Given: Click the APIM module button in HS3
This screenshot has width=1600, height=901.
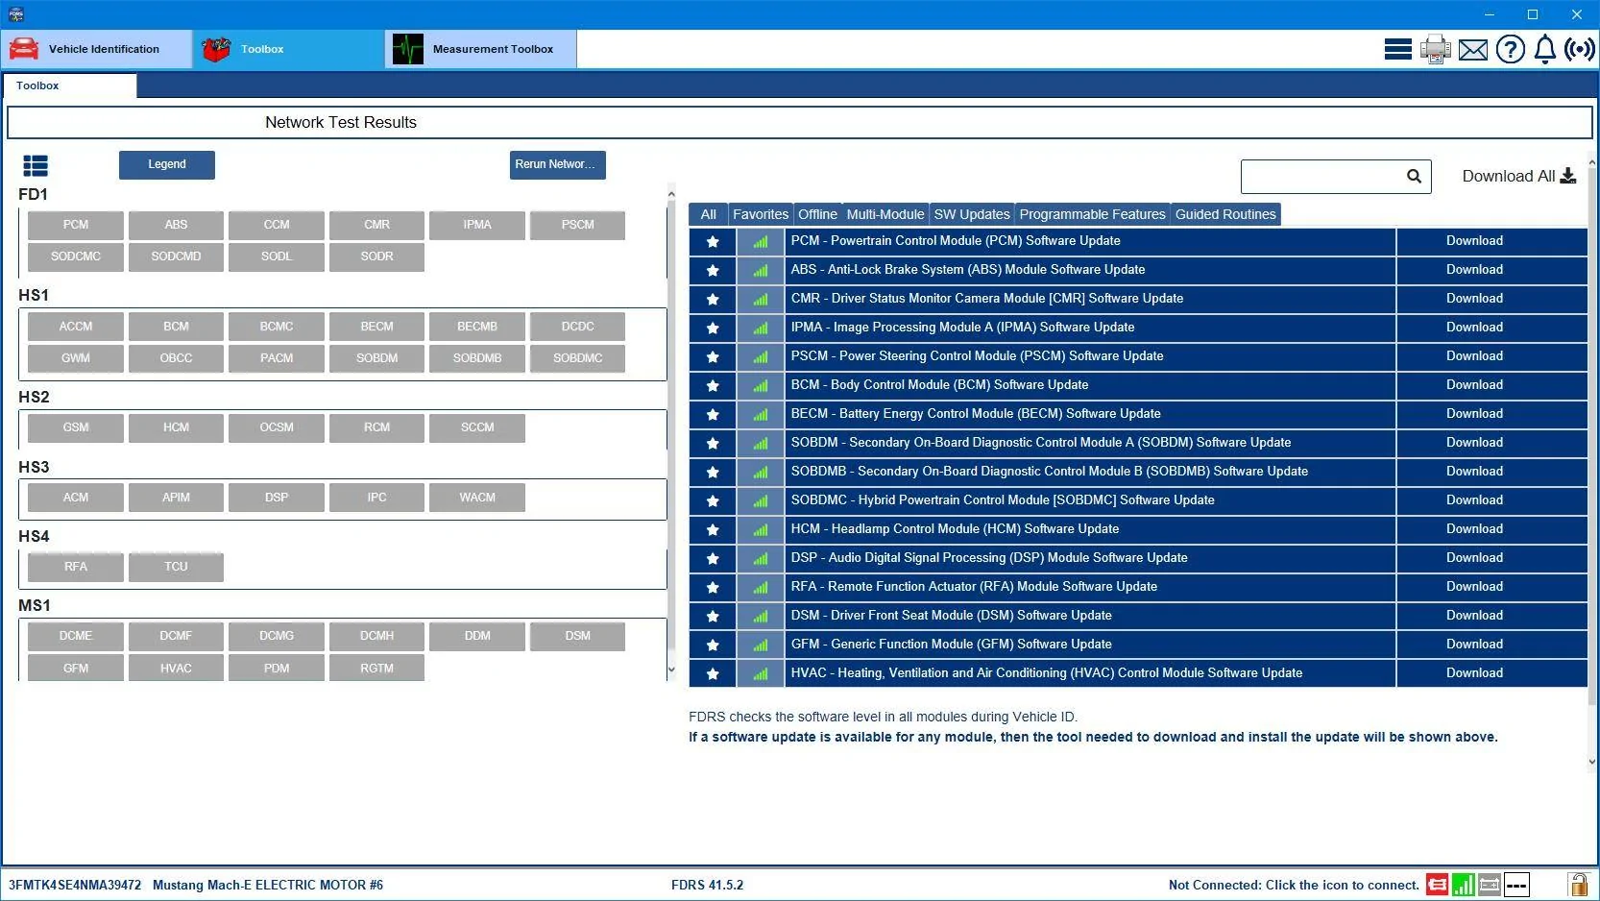Looking at the screenshot, I should 176,498.
